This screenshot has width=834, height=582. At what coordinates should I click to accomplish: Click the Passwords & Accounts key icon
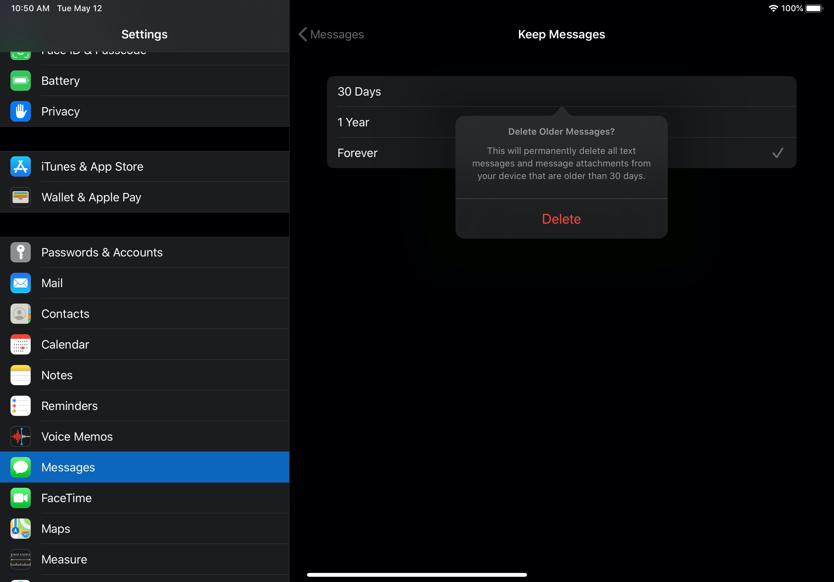point(21,252)
